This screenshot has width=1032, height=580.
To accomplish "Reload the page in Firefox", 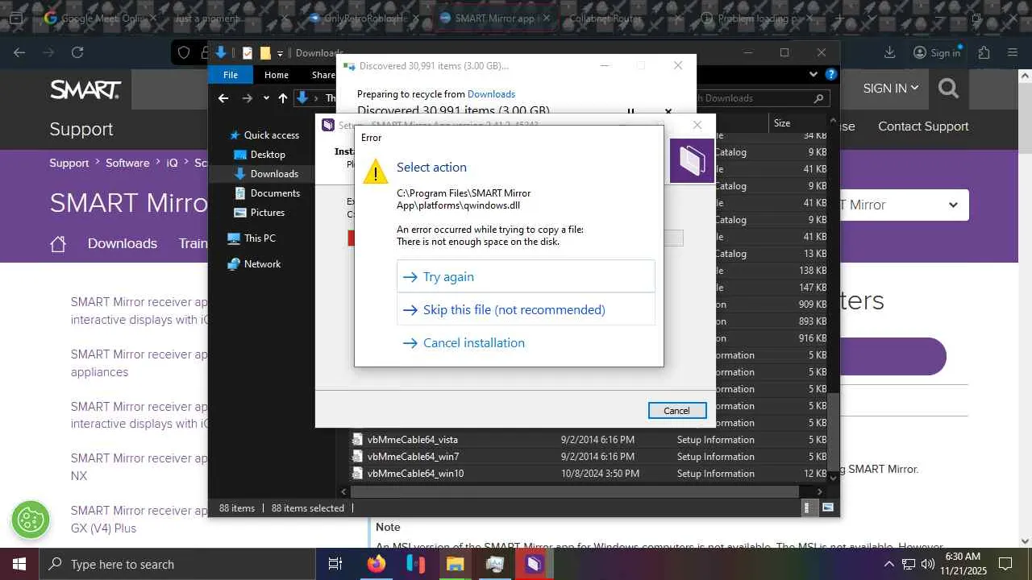I will tap(77, 52).
